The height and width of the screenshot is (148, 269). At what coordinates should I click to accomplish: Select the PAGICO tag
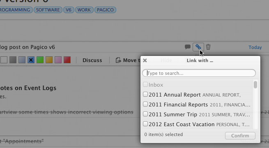click(x=105, y=10)
